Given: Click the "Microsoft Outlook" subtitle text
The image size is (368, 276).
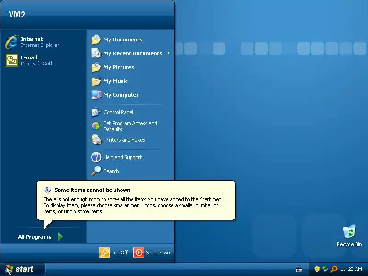Looking at the screenshot, I should click(40, 63).
